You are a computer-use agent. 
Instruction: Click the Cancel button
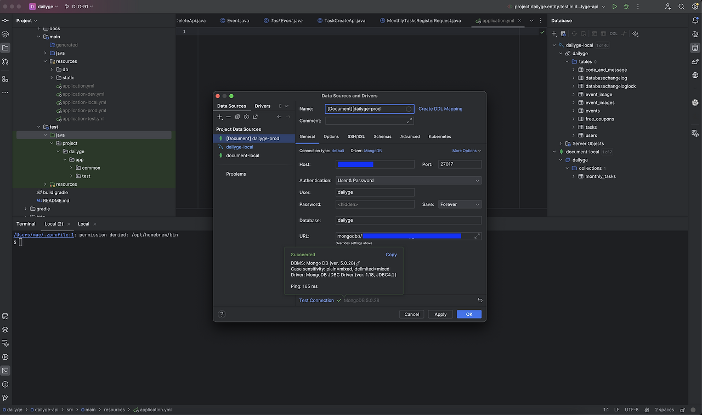(x=411, y=314)
